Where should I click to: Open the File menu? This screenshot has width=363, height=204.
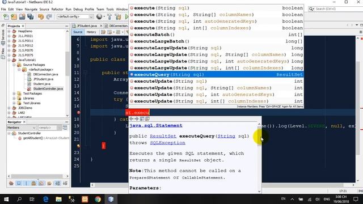pyautogui.click(x=3, y=9)
